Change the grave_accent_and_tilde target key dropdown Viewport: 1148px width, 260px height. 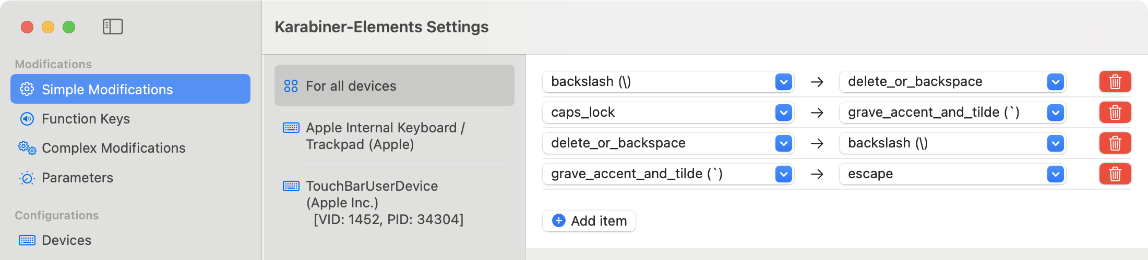(1055, 113)
